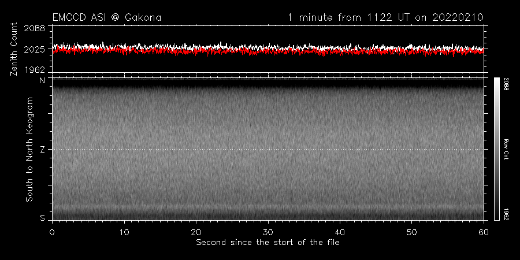Click the dotted zenith line in the keogram

pos(268,149)
